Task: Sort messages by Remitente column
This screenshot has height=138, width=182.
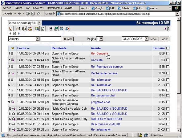Action: [x=59, y=48]
